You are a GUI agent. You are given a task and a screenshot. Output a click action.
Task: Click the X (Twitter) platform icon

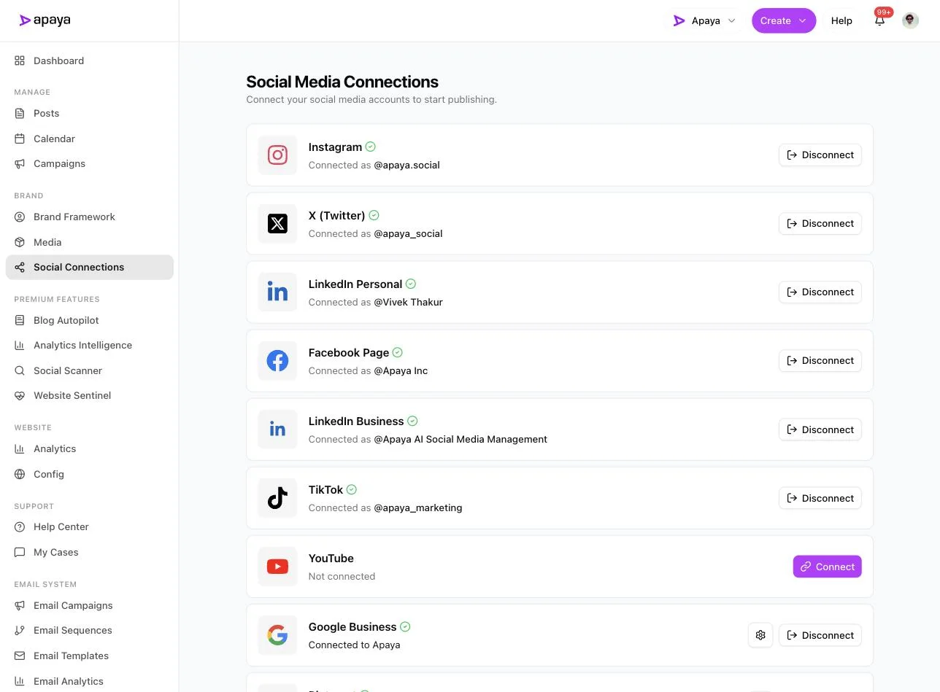(x=277, y=223)
